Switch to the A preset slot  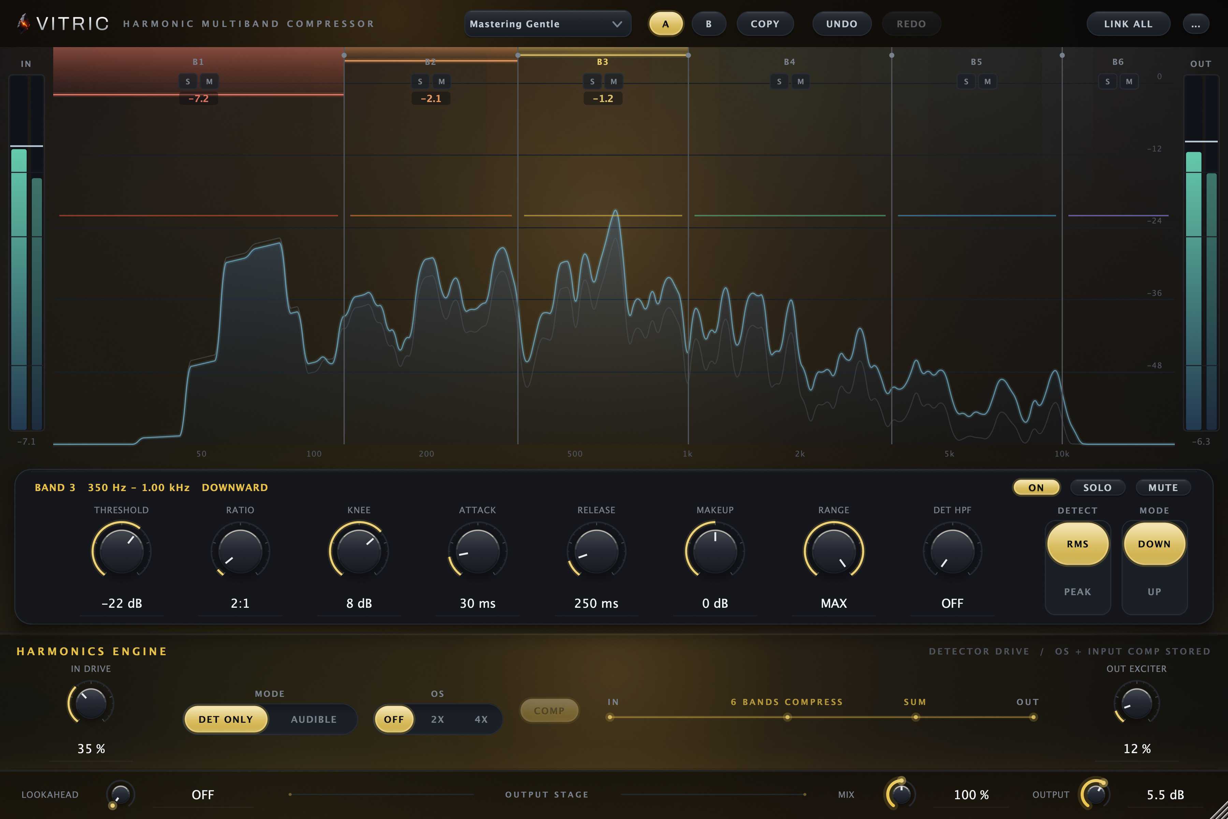pos(666,24)
